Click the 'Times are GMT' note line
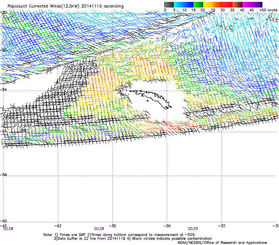Image resolution: width=279 pixels, height=245 pixels. 119,235
